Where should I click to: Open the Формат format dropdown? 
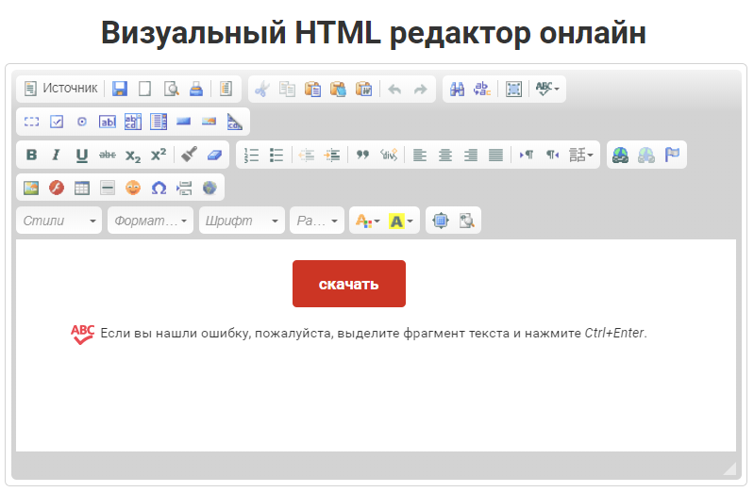(150, 221)
